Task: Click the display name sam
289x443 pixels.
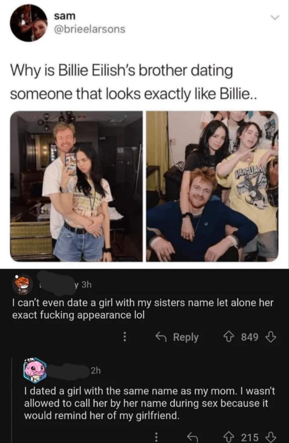Action: tap(65, 16)
